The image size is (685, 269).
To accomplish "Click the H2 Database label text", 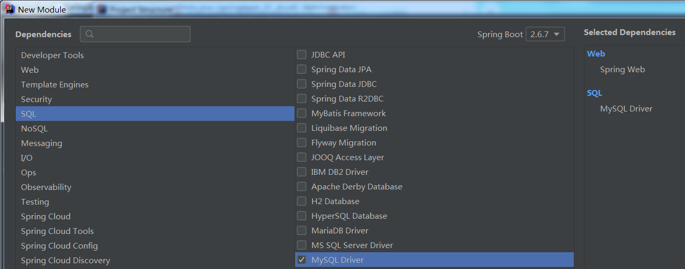I will [x=335, y=201].
